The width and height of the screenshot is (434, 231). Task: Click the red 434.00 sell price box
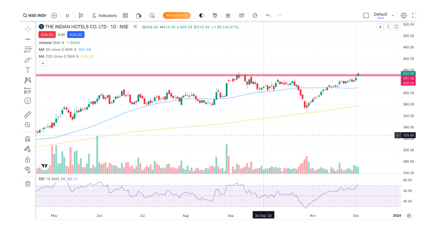point(47,34)
